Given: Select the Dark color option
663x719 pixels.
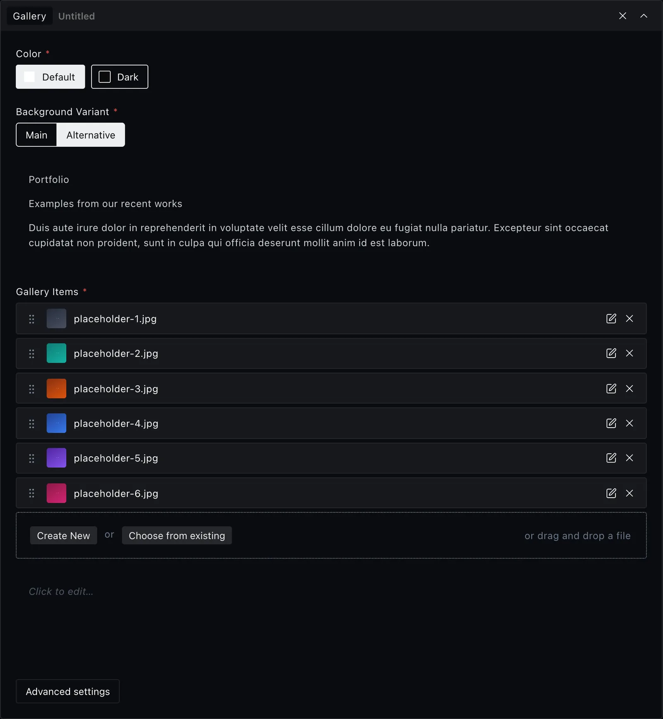Looking at the screenshot, I should point(119,77).
